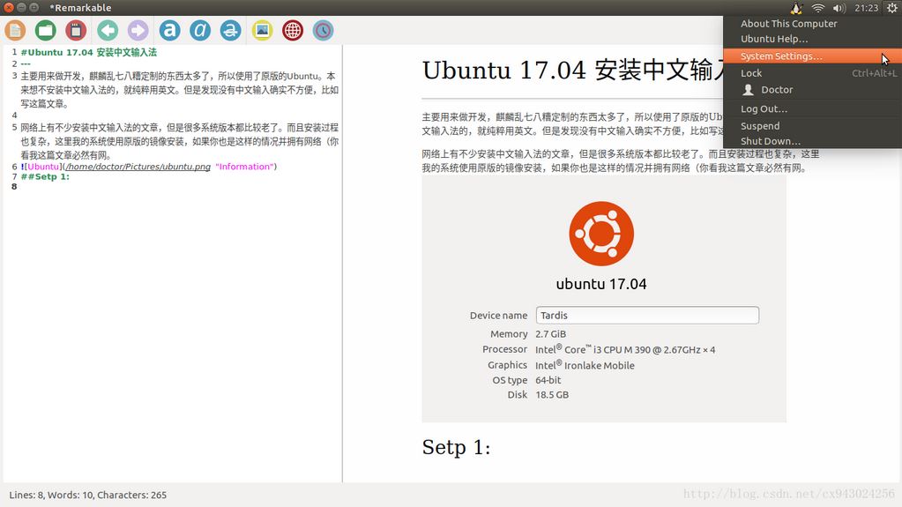
Task: Open the sound volume indicator
Action: click(x=839, y=7)
